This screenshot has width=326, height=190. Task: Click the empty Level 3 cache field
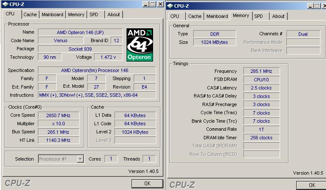coord(135,140)
